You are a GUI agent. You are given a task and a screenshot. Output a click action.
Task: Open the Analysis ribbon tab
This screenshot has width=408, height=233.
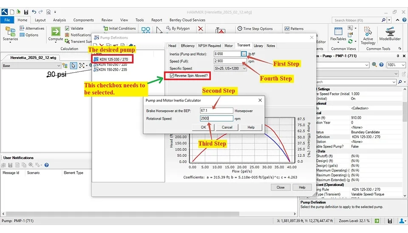59,20
